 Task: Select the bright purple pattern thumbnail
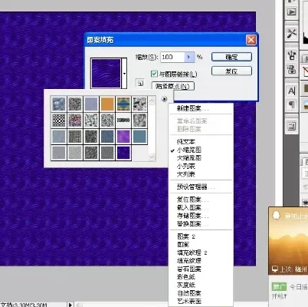123,137
